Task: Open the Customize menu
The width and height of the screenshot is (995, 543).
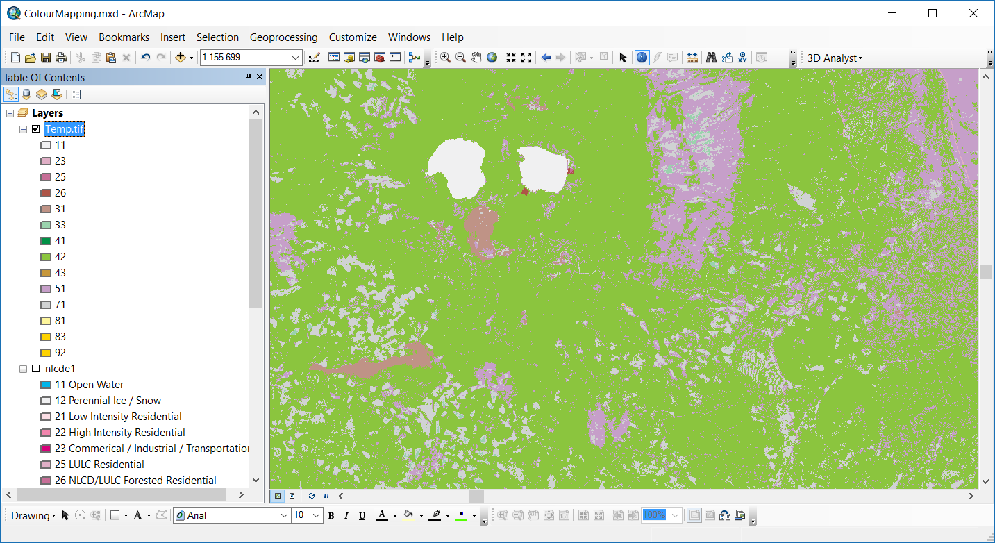Action: click(x=353, y=37)
